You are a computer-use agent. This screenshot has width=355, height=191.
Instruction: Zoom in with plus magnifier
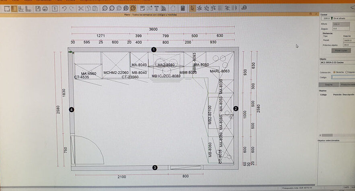105,8
